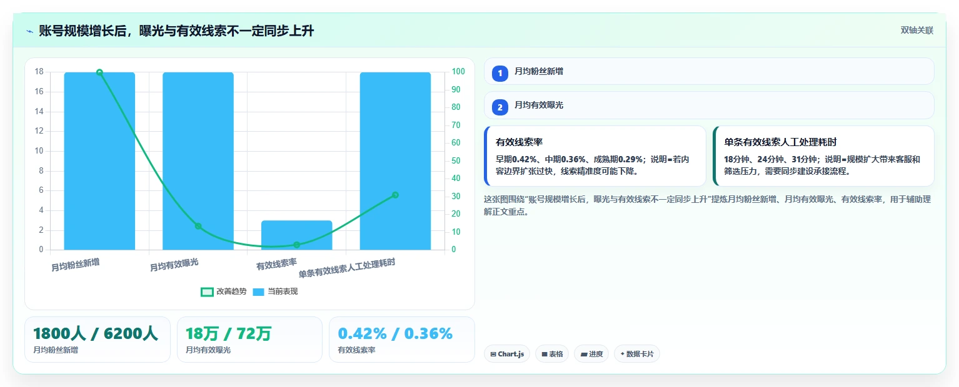Viewport: 959px width, 387px height.
Task: Click the icon in the 表格 tag
Action: 545,354
